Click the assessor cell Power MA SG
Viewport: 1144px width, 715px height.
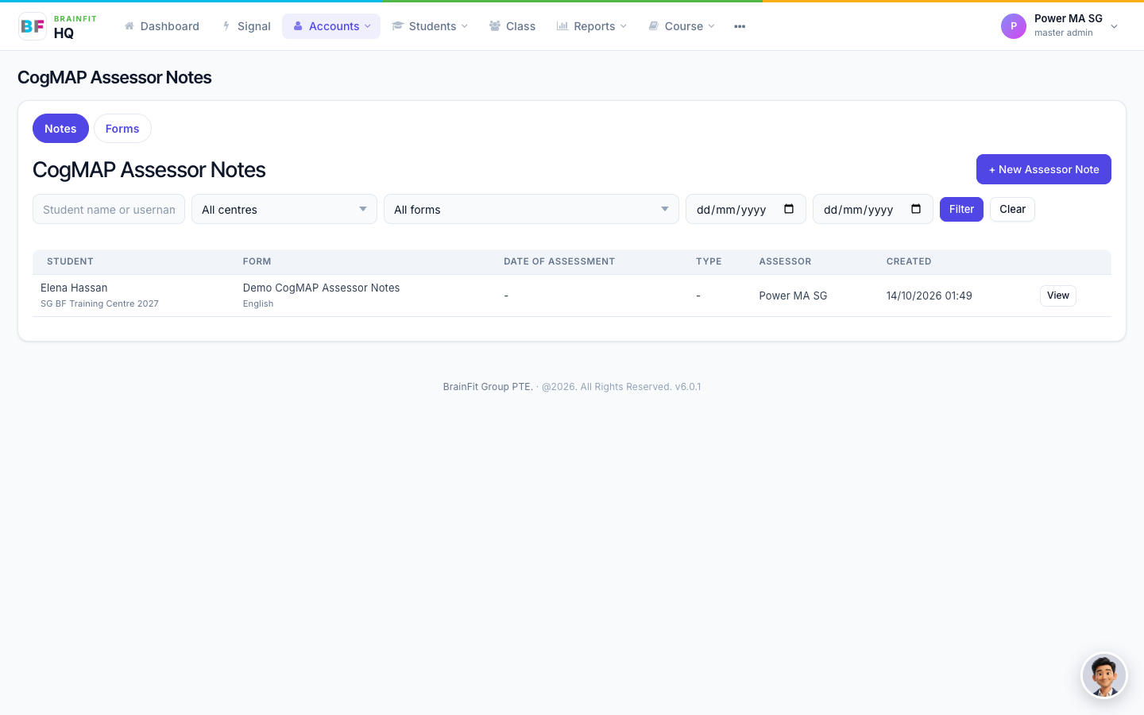click(793, 296)
